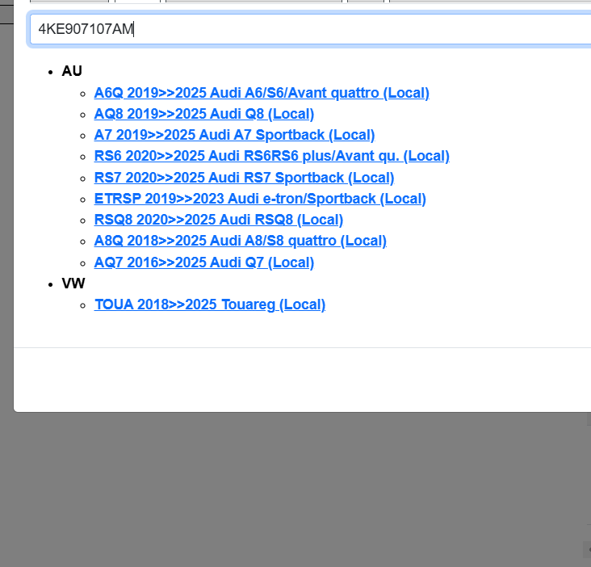The height and width of the screenshot is (567, 591).
Task: Select the TOUA 2018>>2025 Touareg link
Action: click(x=209, y=304)
